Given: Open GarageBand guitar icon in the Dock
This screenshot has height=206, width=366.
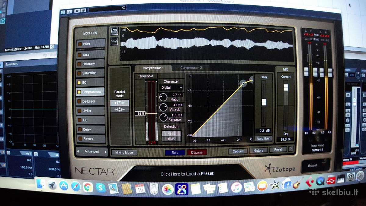Looking at the screenshot, I should [x=298, y=182].
